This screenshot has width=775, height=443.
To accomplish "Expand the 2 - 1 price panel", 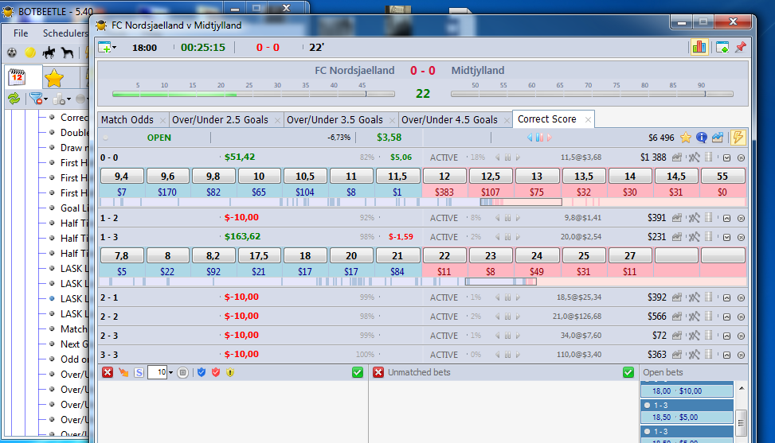I will tap(726, 298).
